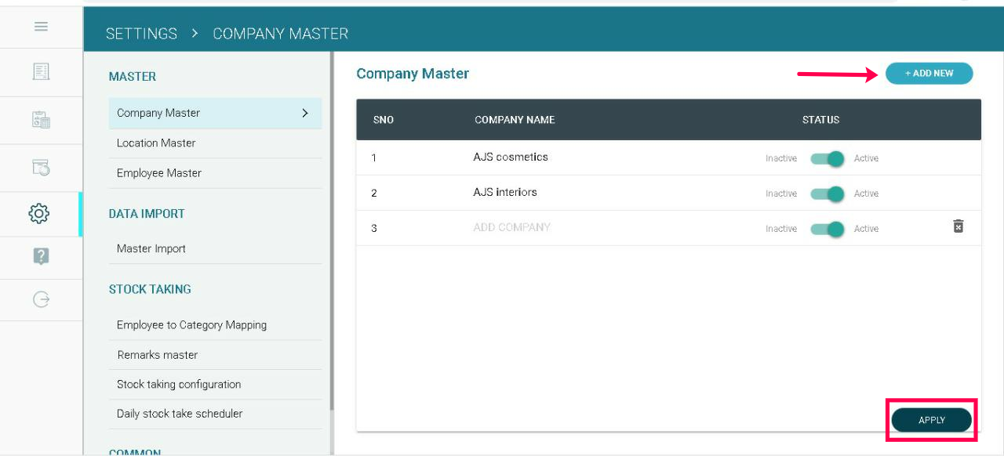1004x456 pixels.
Task: Click the ADD COMPANY name input field
Action: [511, 227]
